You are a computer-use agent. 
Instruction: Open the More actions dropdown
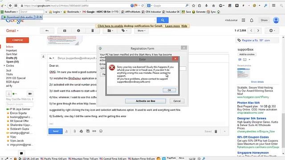tap(142, 31)
